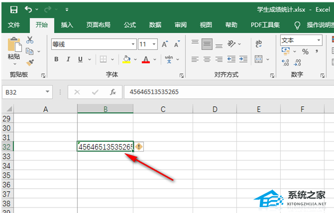Cut the selection with the scissors icon
Screen dimensions: 334x213
[x=30, y=40]
